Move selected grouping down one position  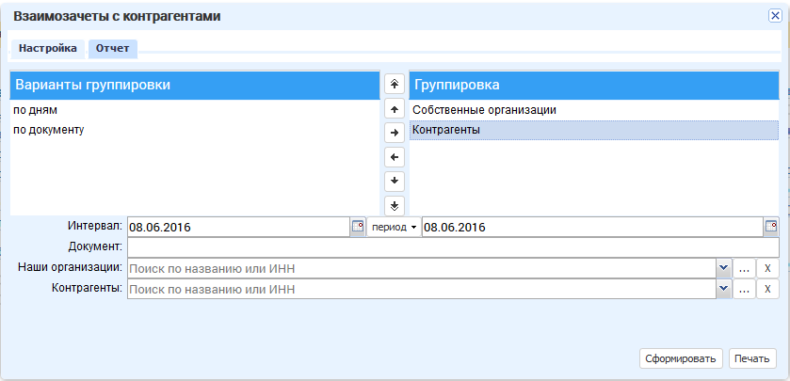click(395, 181)
